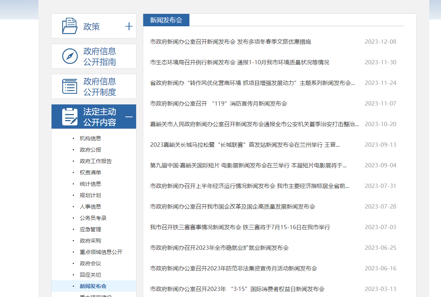The height and width of the screenshot is (297, 441).
Task: Read the 1-10月环境质量状况 briefing article
Action: coord(239,62)
